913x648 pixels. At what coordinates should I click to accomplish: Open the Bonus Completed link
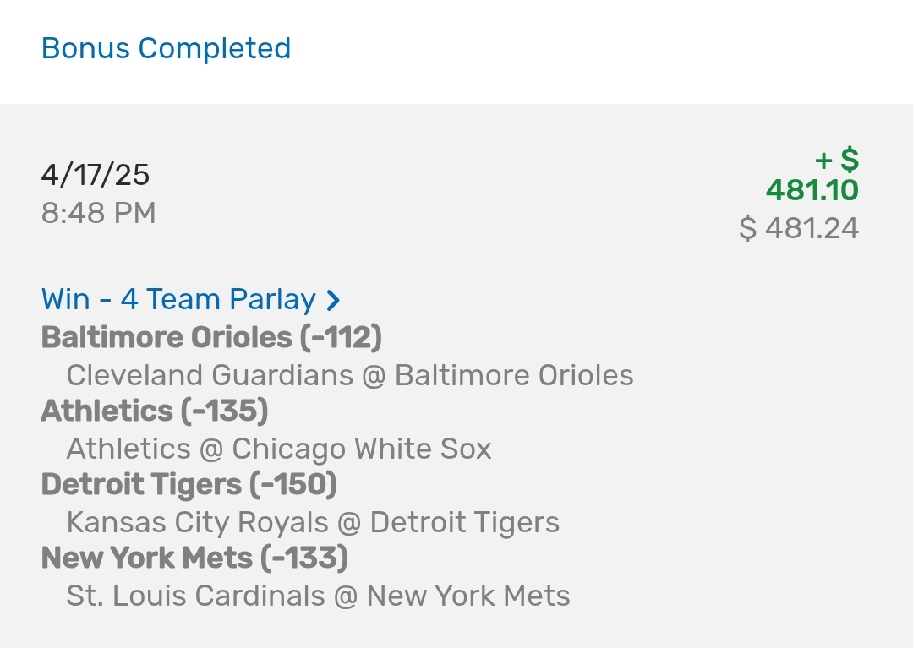[x=166, y=48]
